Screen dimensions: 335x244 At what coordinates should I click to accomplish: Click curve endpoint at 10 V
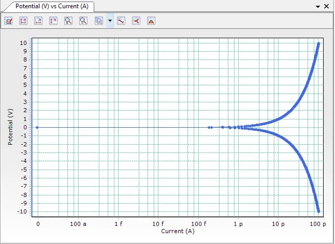coord(318,43)
